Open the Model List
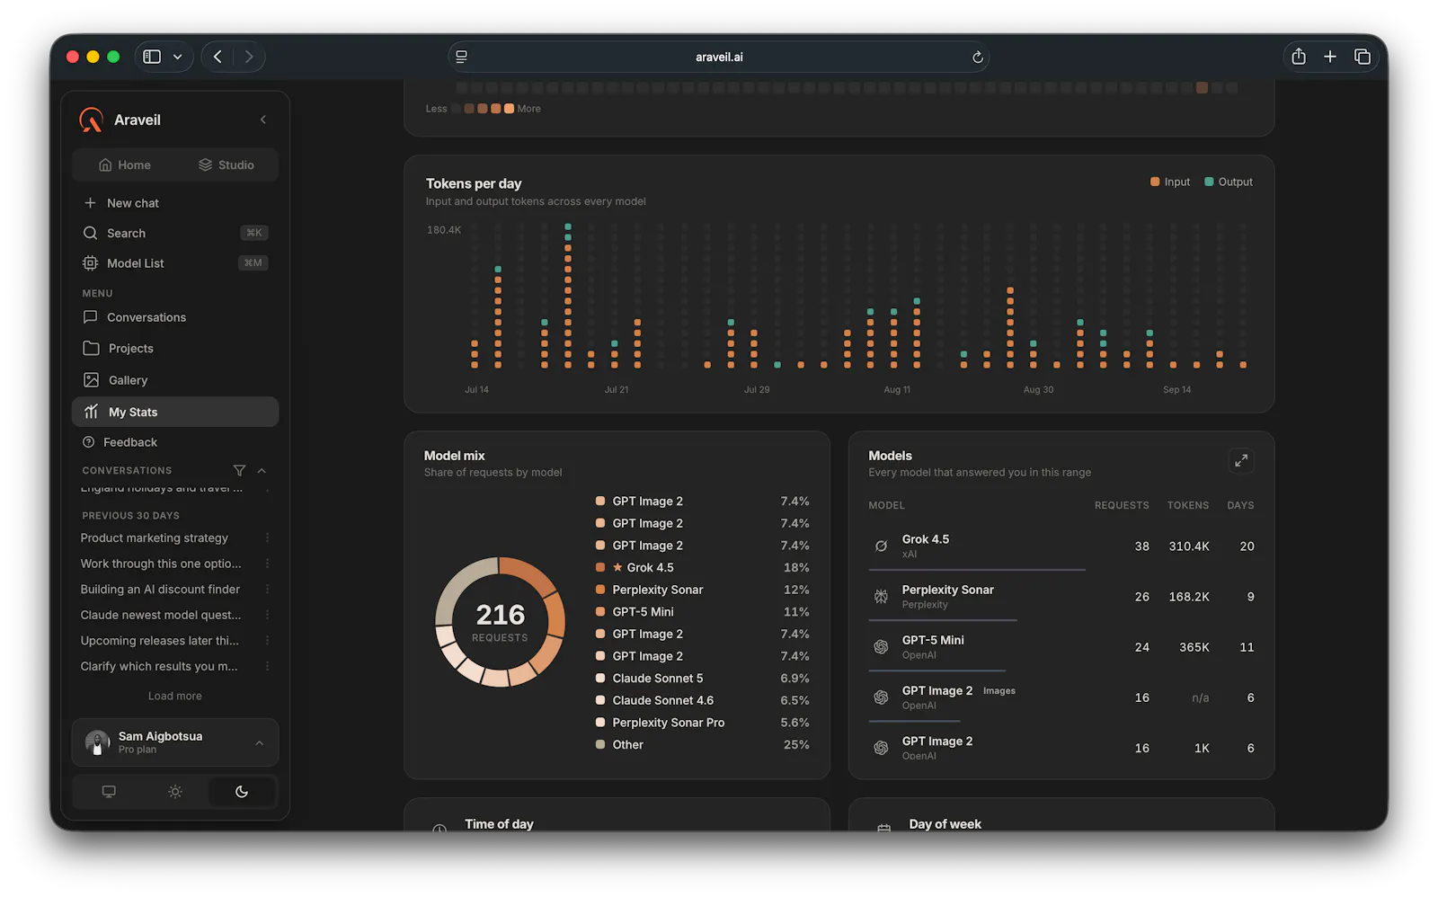 click(175, 263)
